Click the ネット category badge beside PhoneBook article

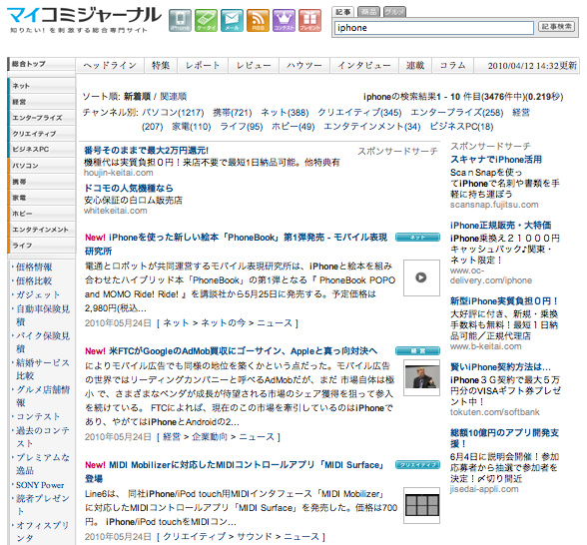[x=417, y=237]
